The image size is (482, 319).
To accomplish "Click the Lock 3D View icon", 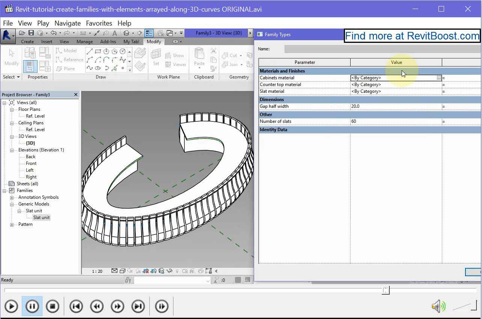I will [x=161, y=271].
